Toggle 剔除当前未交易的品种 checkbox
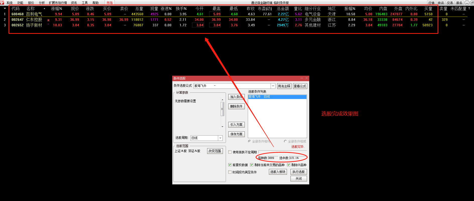Screen dimensions: 474x201 pos(252,165)
